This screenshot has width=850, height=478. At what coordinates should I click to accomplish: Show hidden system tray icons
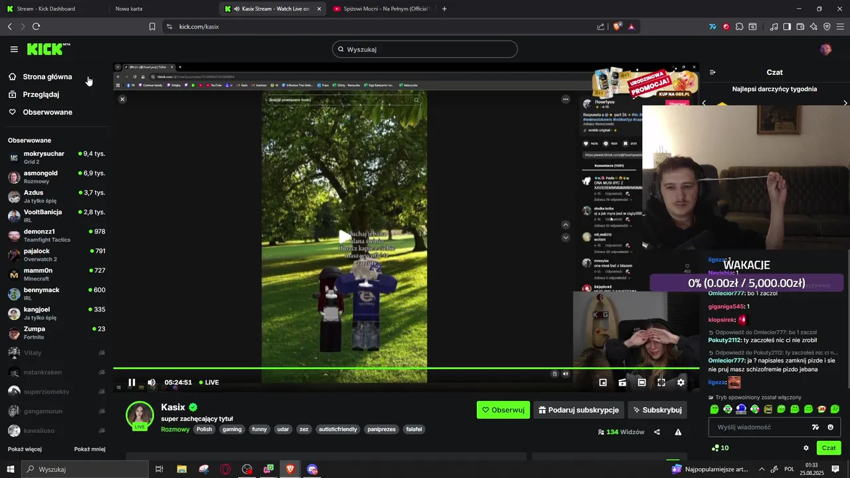[762, 469]
